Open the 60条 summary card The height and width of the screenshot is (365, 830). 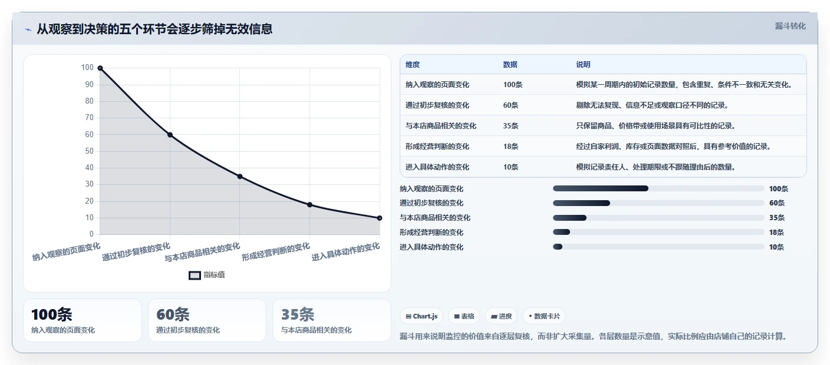tap(207, 320)
